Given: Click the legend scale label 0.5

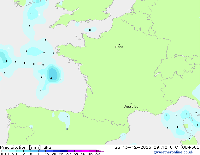Looking at the screenshot, I should coord(11,154).
